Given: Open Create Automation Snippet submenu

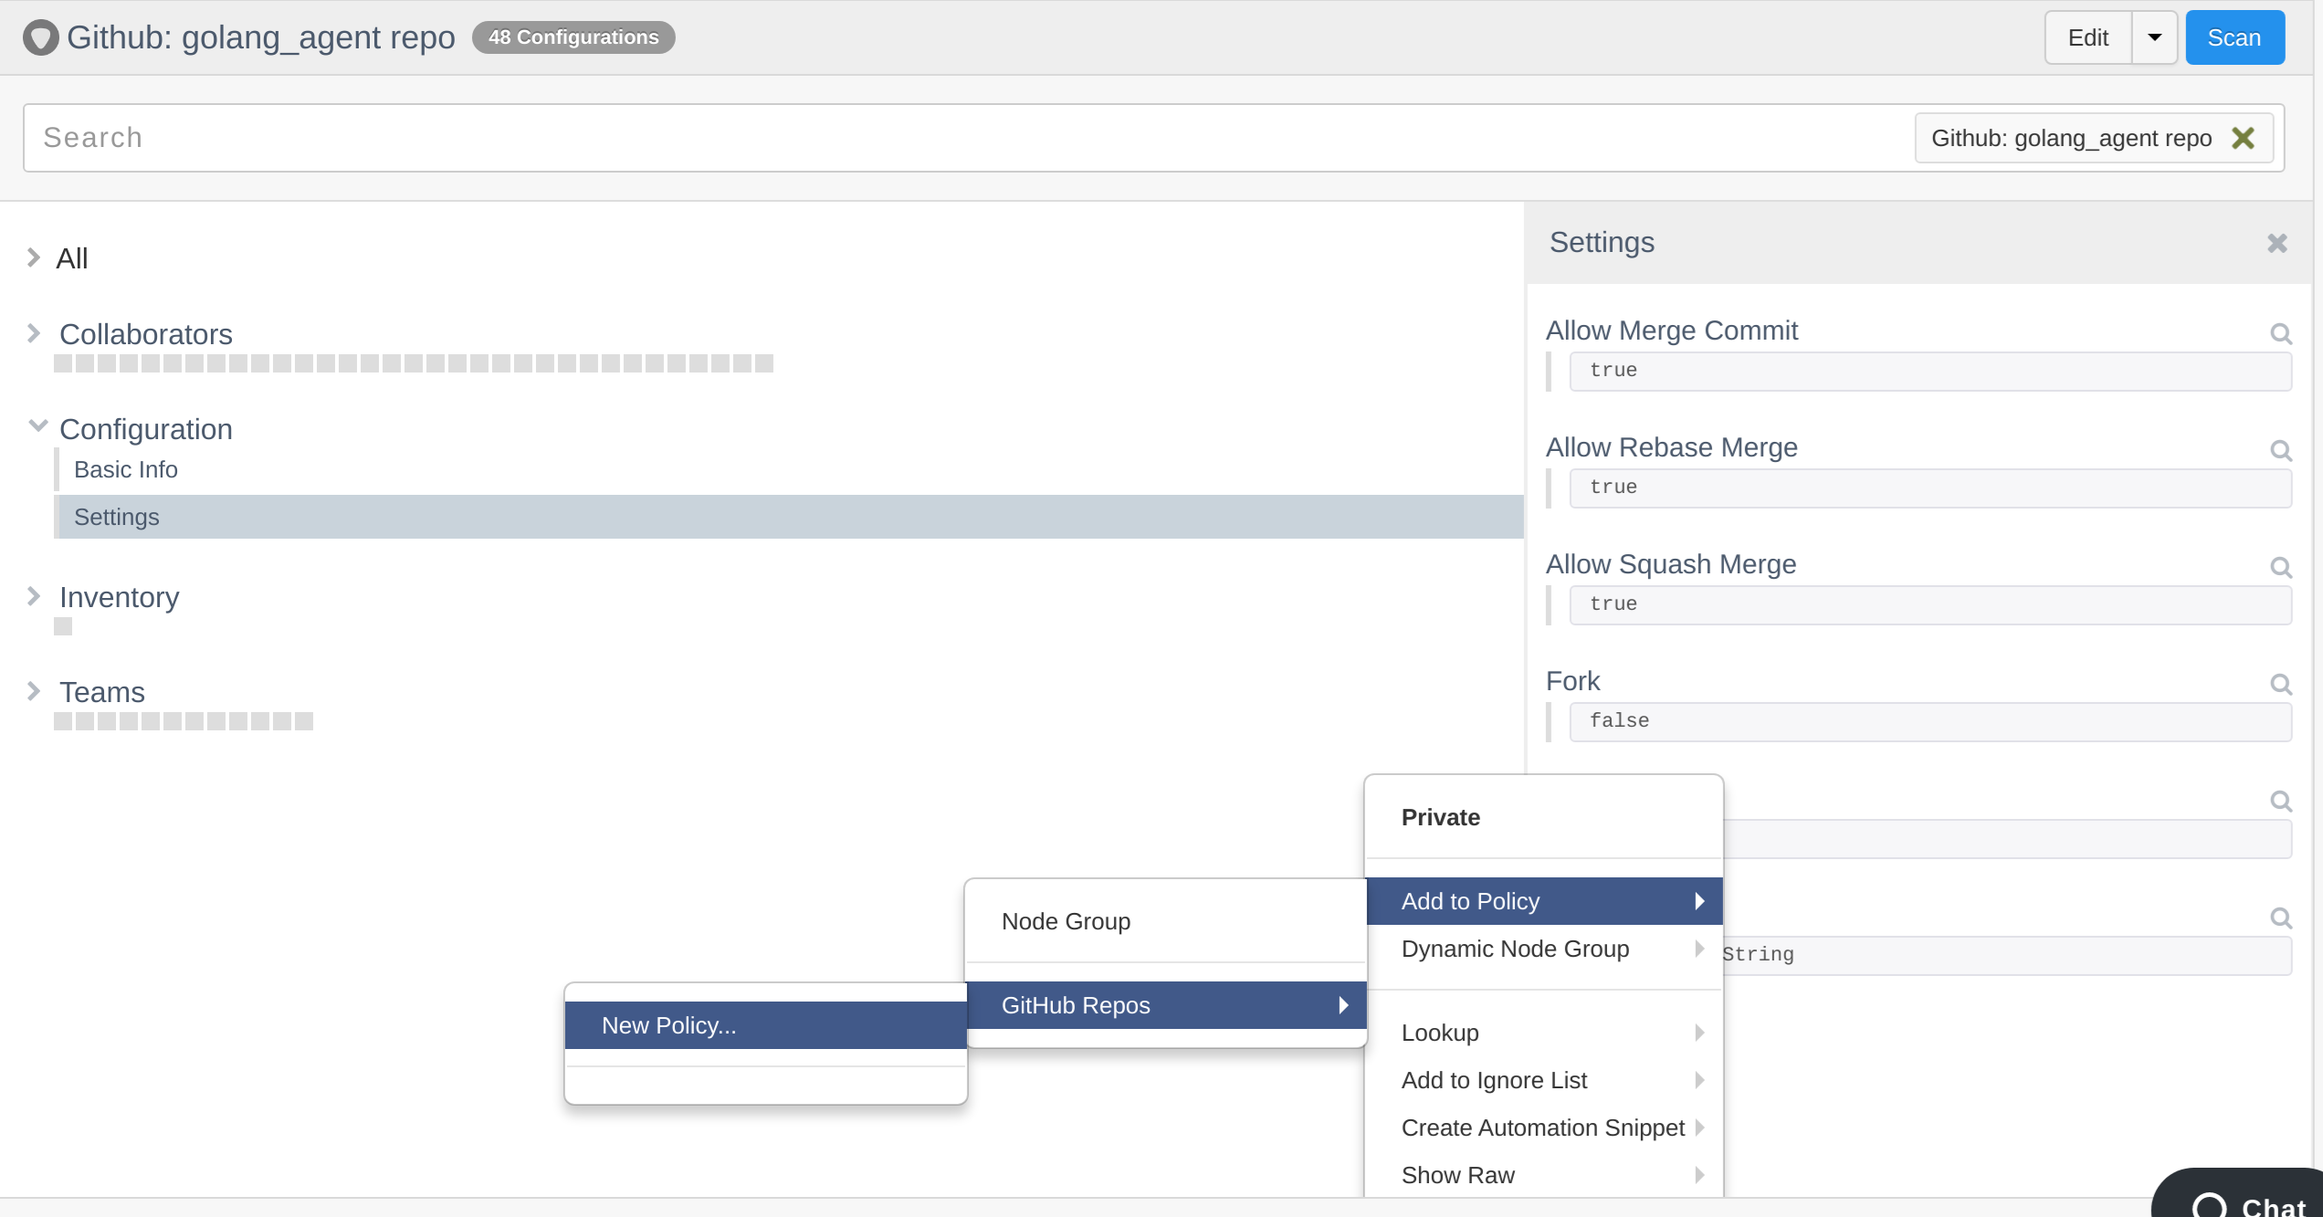Looking at the screenshot, I should (1544, 1128).
